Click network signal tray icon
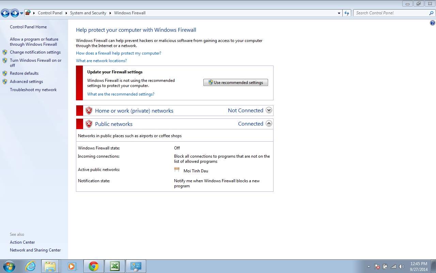This screenshot has height=273, width=436. click(x=393, y=267)
